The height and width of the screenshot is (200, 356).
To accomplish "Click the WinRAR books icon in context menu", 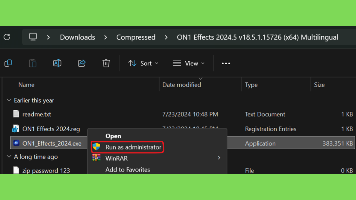I will pyautogui.click(x=96, y=158).
